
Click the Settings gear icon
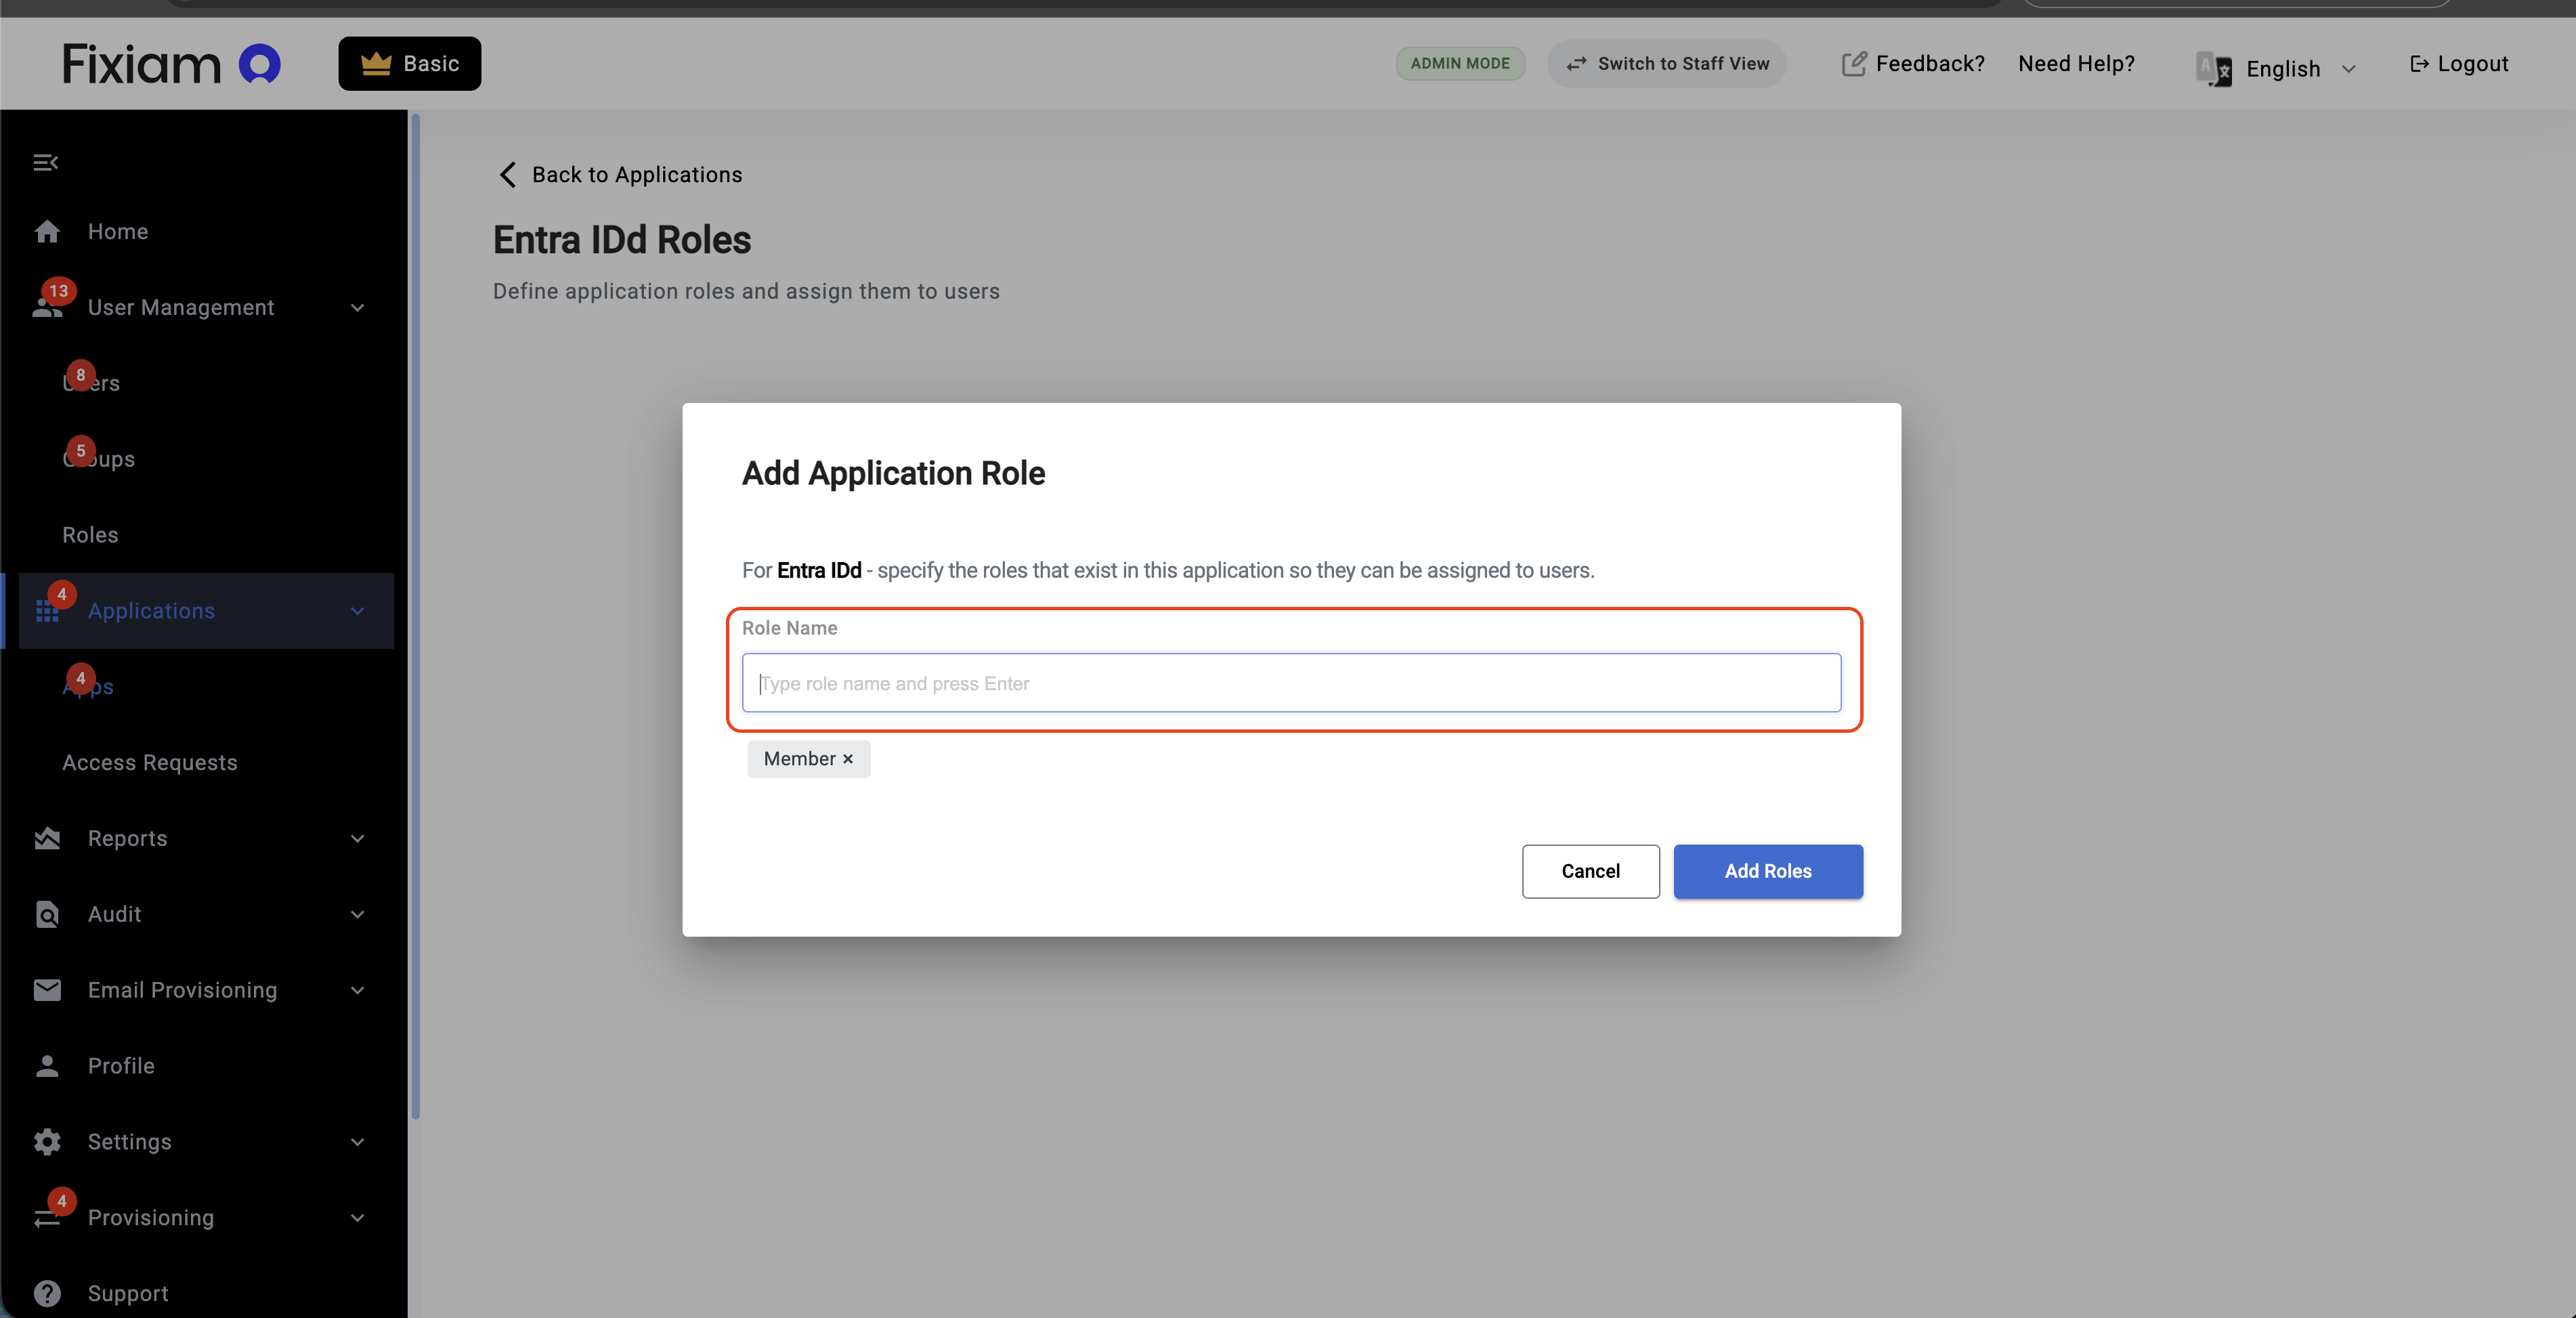pos(47,1142)
